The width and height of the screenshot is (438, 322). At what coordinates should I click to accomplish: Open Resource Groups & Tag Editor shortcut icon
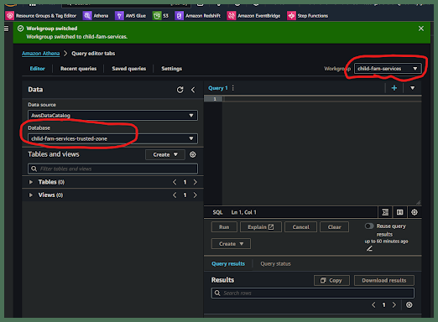point(10,16)
